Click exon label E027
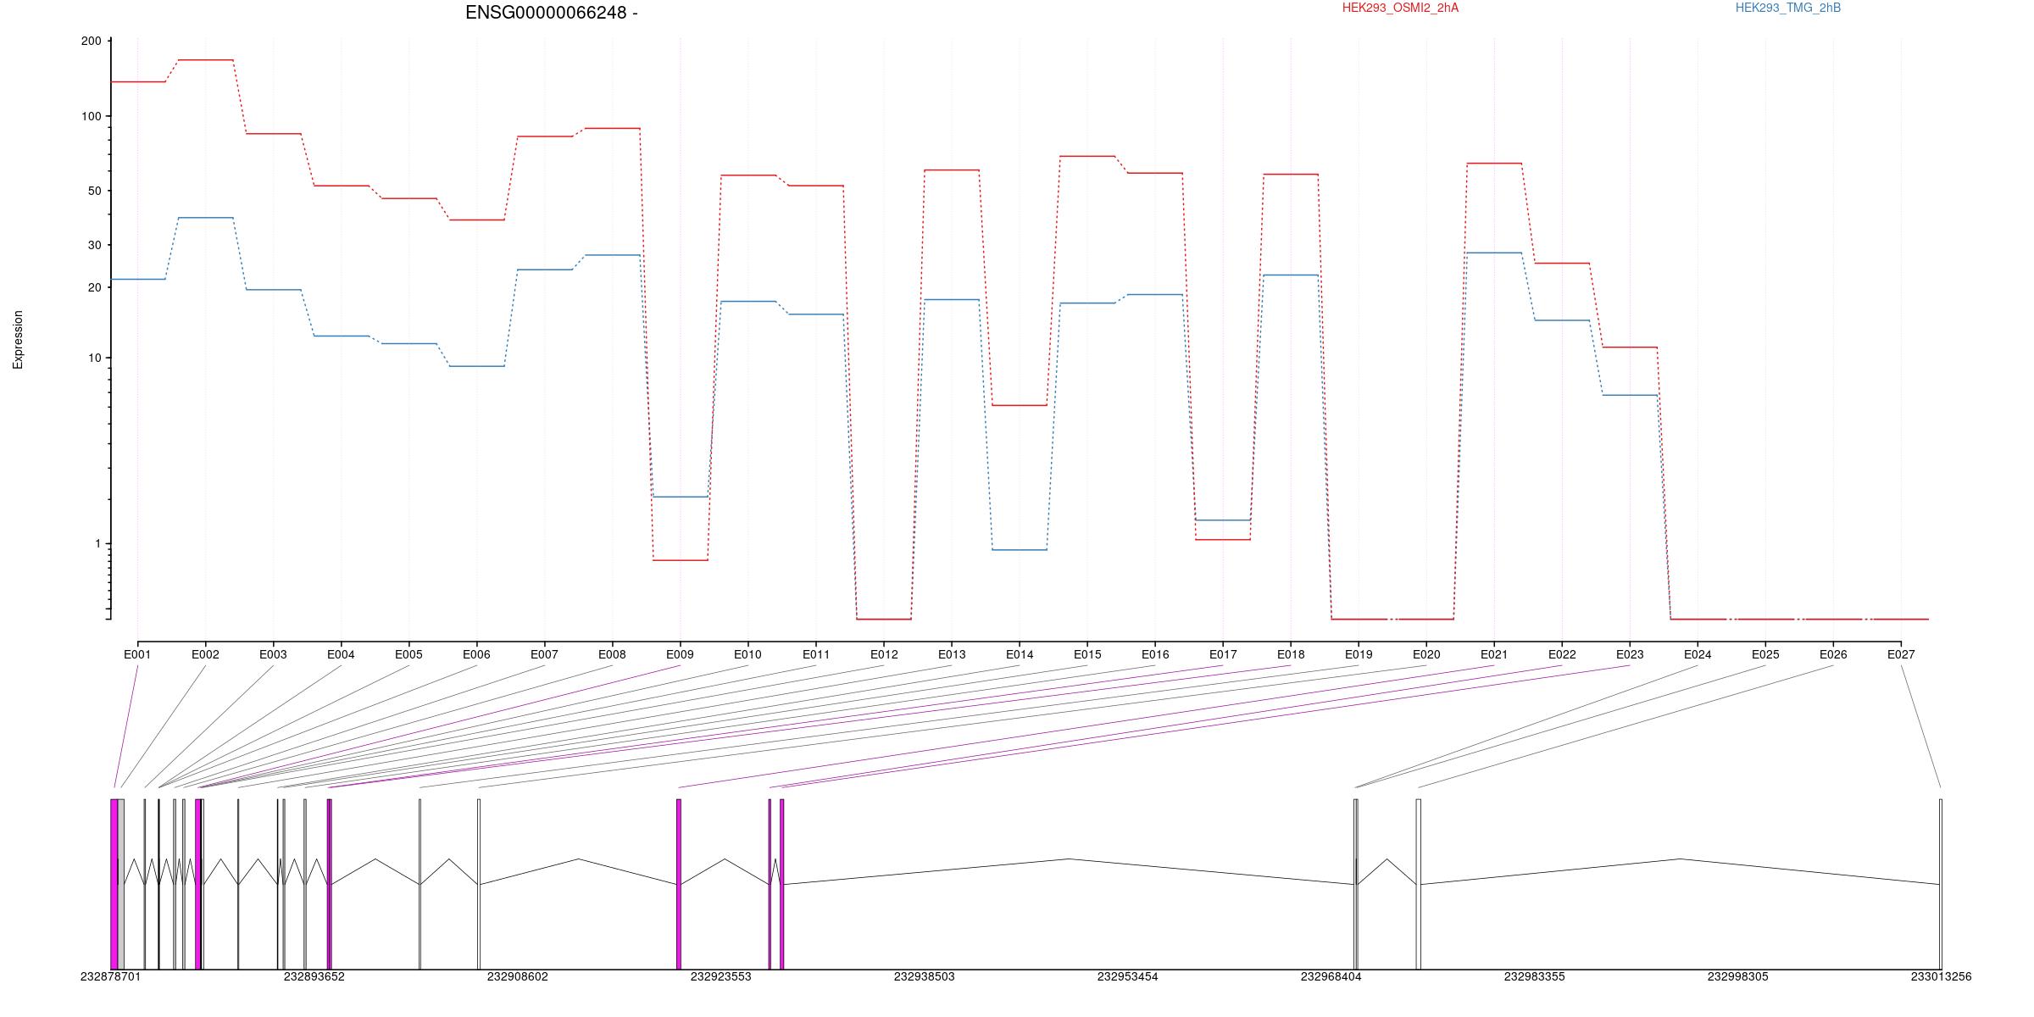Image resolution: width=2034 pixels, height=1017 pixels. (1901, 654)
